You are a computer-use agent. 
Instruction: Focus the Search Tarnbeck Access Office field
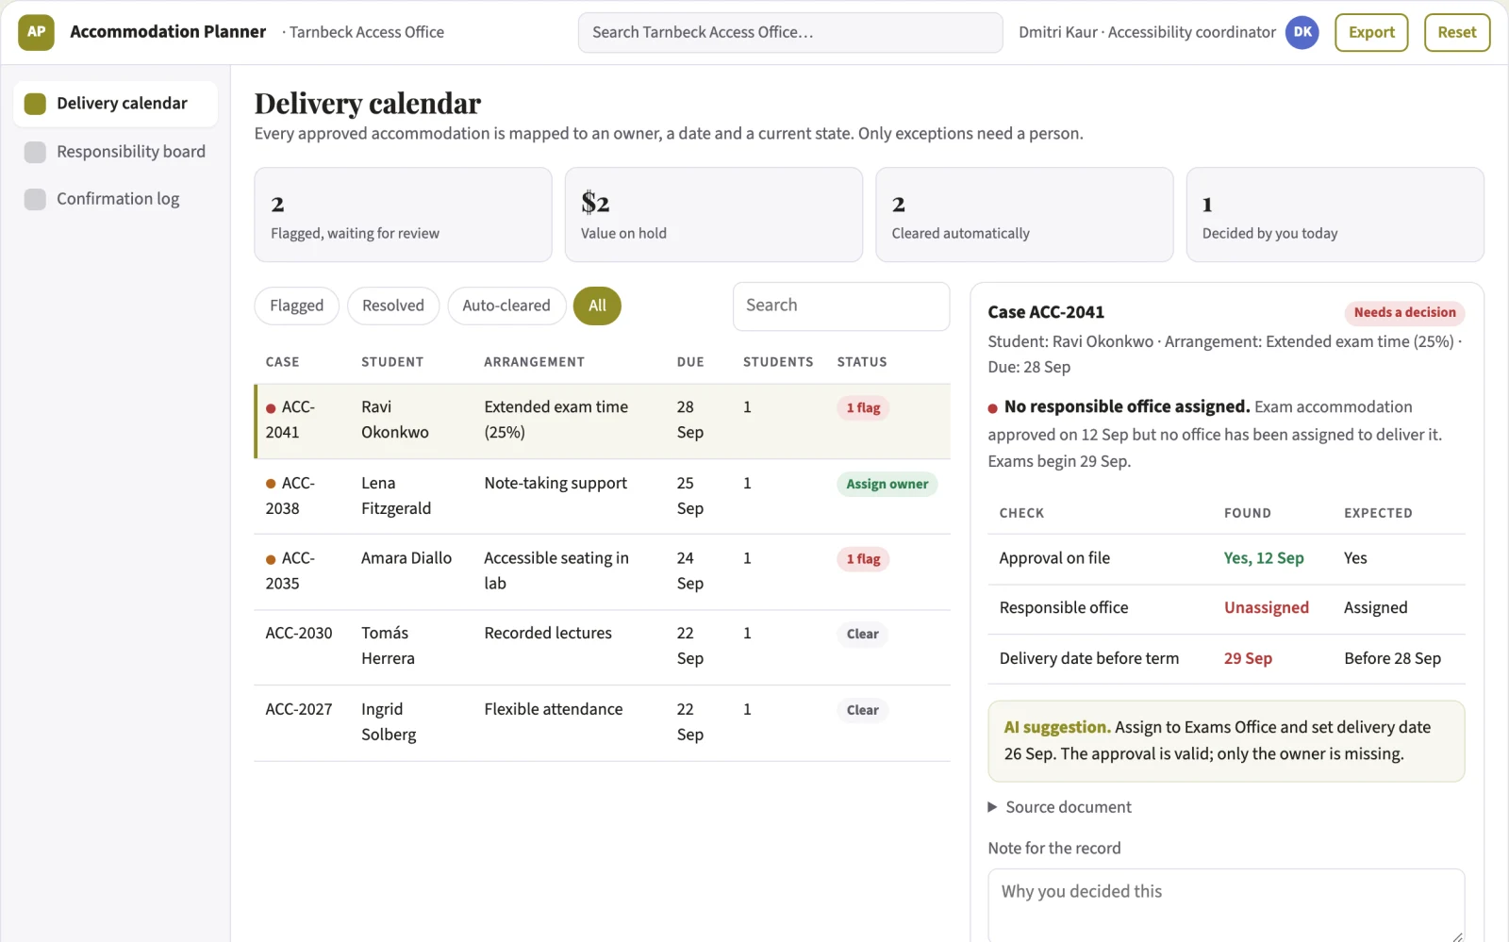790,32
